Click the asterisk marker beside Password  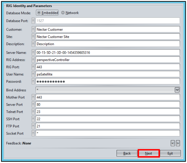[x=33, y=82]
